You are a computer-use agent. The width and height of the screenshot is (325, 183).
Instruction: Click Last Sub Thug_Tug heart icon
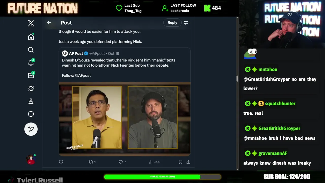pos(119,8)
